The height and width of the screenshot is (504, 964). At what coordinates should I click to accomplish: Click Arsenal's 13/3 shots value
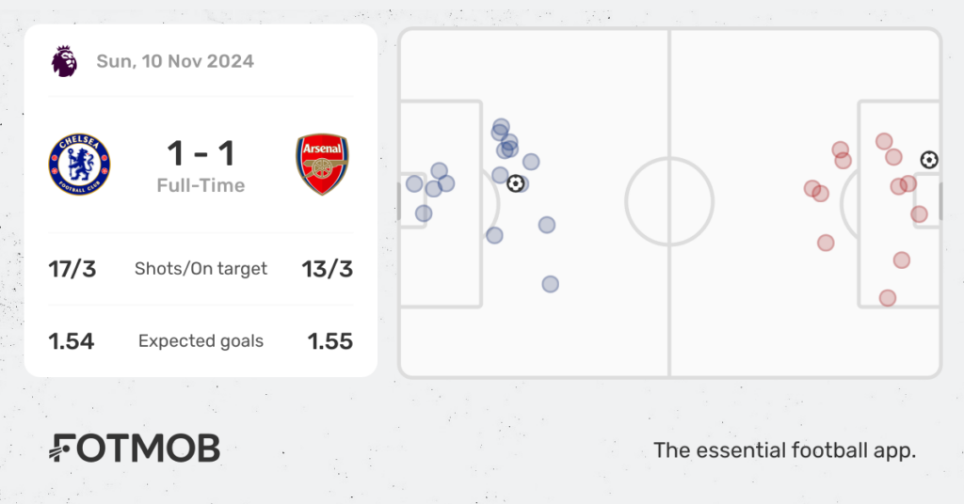point(327,269)
